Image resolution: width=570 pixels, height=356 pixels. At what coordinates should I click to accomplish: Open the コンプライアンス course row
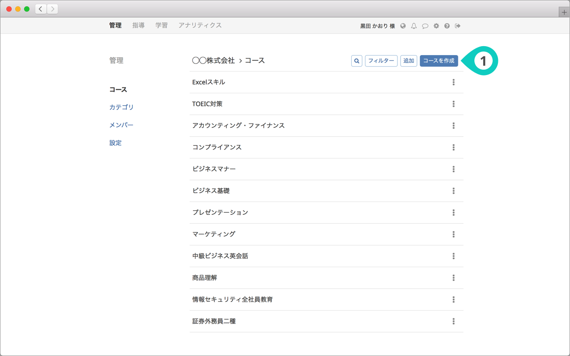[217, 147]
